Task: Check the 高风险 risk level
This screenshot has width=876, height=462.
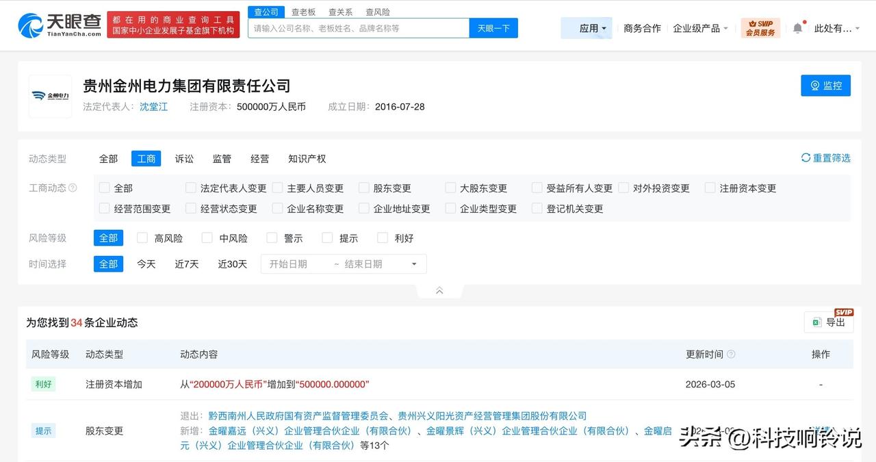Action: point(142,238)
